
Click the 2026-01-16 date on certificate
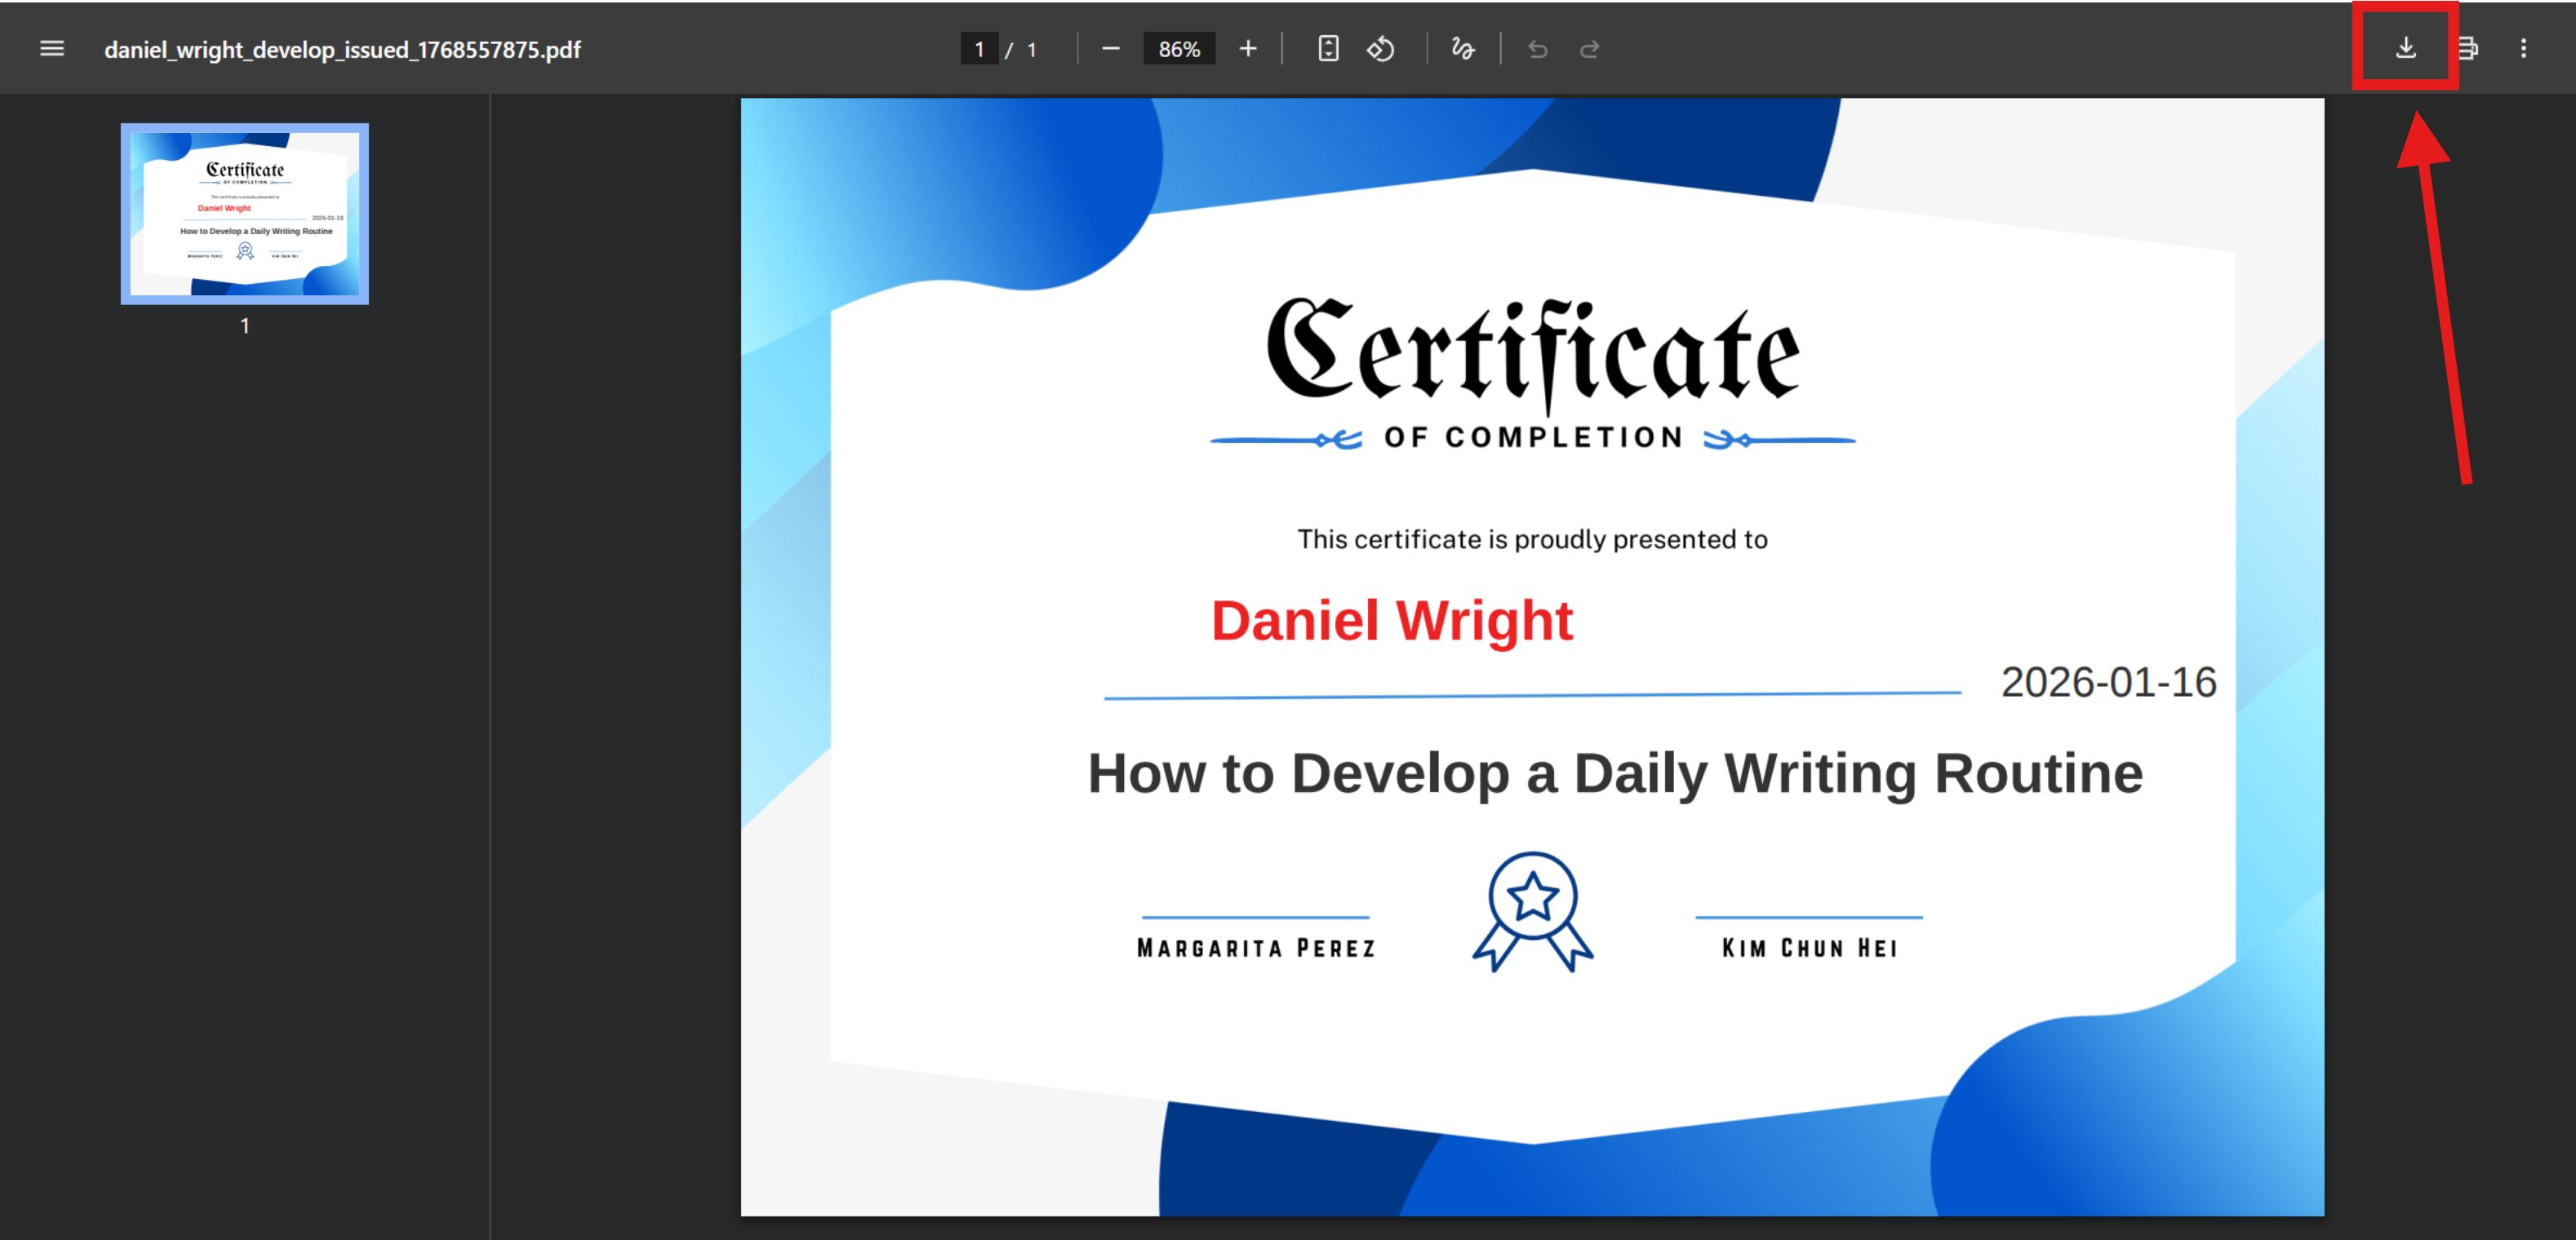click(2108, 683)
